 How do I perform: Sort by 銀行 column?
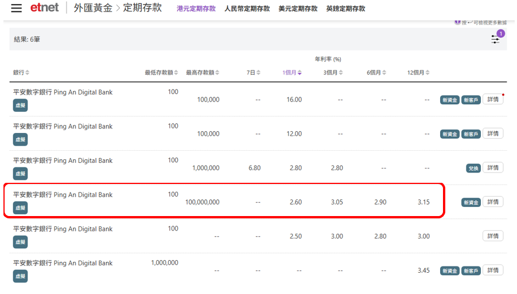pos(21,72)
